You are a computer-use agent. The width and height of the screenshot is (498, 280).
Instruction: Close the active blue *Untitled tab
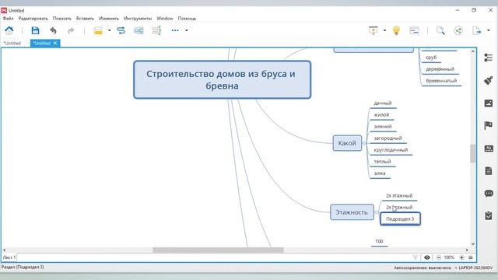point(55,43)
